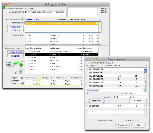Image resolution: width=153 pixels, height=133 pixels.
Task: Click the Menge ändern button
Action: [x=16, y=52]
